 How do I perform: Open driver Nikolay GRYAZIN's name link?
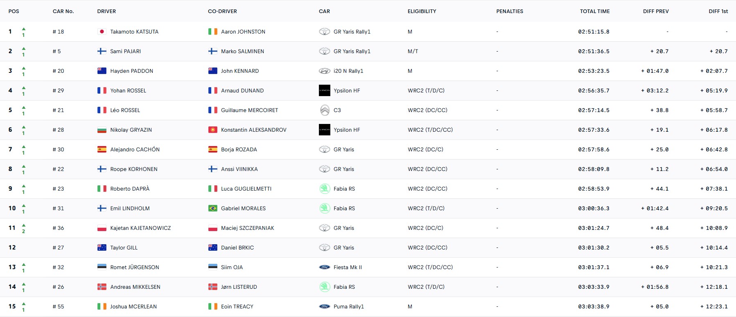(x=131, y=130)
